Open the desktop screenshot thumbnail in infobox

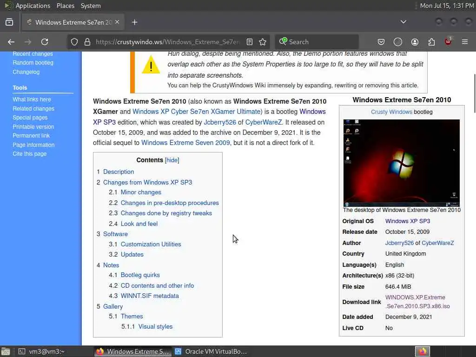(x=401, y=163)
